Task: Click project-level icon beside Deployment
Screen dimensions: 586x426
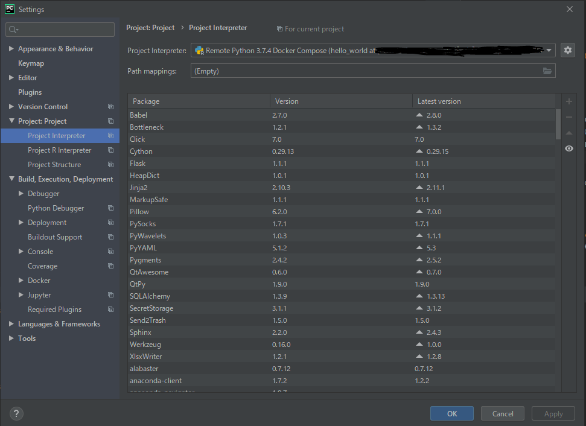Action: (x=110, y=222)
